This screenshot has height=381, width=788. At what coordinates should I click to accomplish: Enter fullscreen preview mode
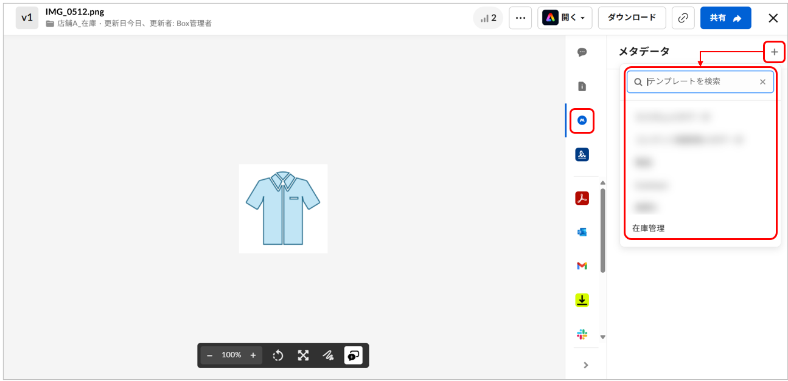(x=303, y=355)
